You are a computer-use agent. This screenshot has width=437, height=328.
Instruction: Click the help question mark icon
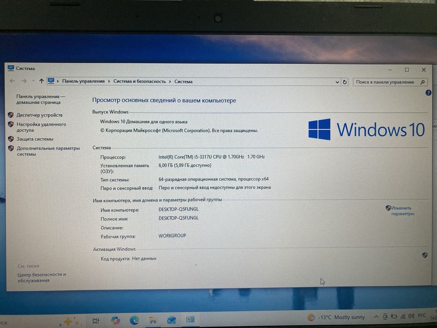coord(429,93)
